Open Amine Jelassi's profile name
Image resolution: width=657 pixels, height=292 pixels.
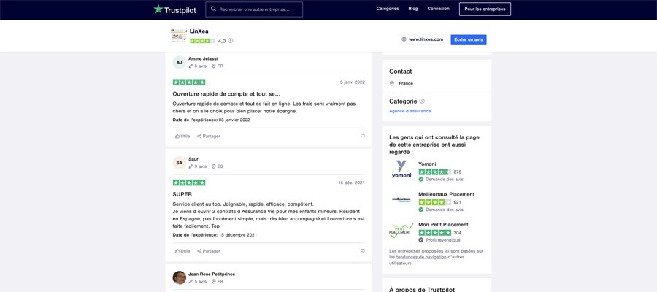[203, 58]
